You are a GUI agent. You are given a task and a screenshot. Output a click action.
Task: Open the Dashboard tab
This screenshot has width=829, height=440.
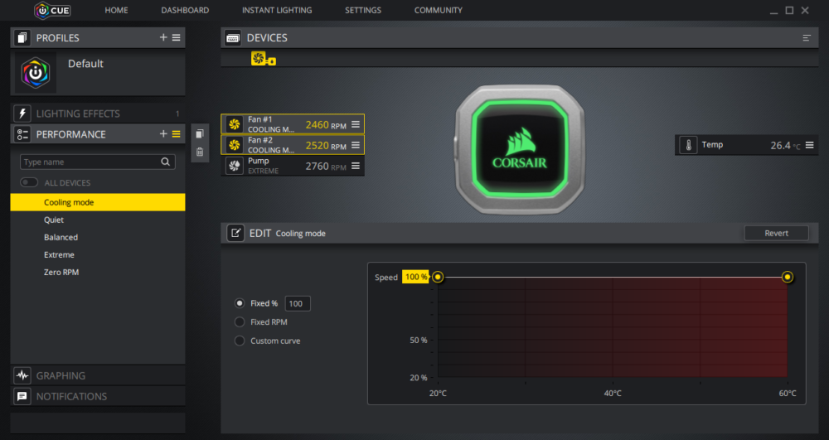185,10
